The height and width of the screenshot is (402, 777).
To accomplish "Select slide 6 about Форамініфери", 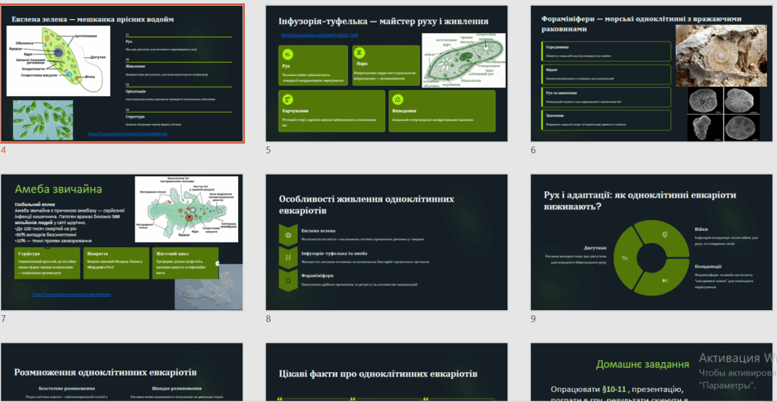I will [651, 74].
